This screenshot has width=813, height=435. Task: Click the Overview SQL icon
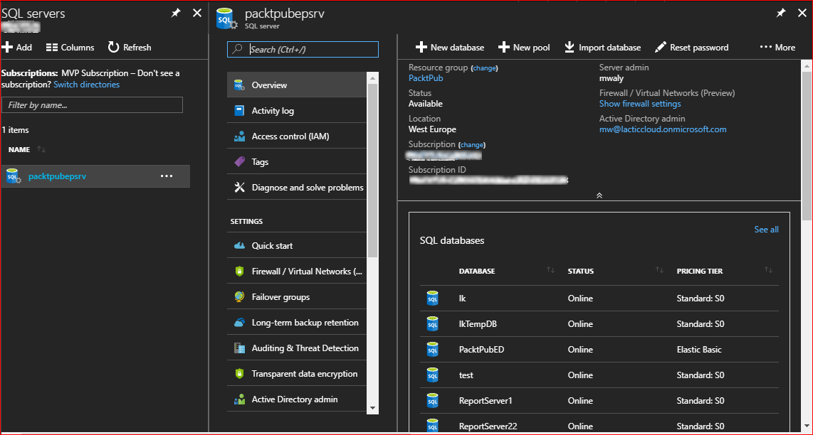239,85
